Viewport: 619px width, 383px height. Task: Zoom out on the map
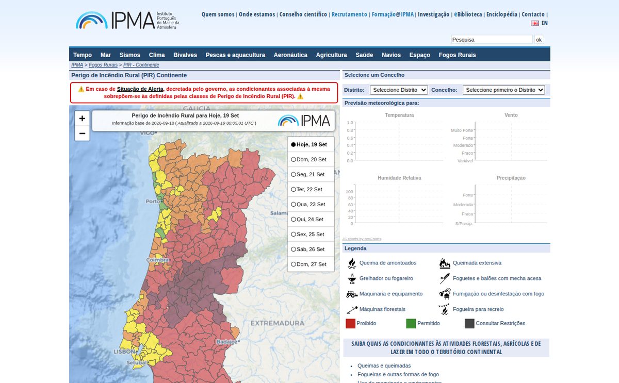82,134
